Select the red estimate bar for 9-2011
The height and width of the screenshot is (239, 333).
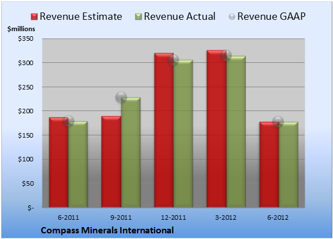pos(111,161)
